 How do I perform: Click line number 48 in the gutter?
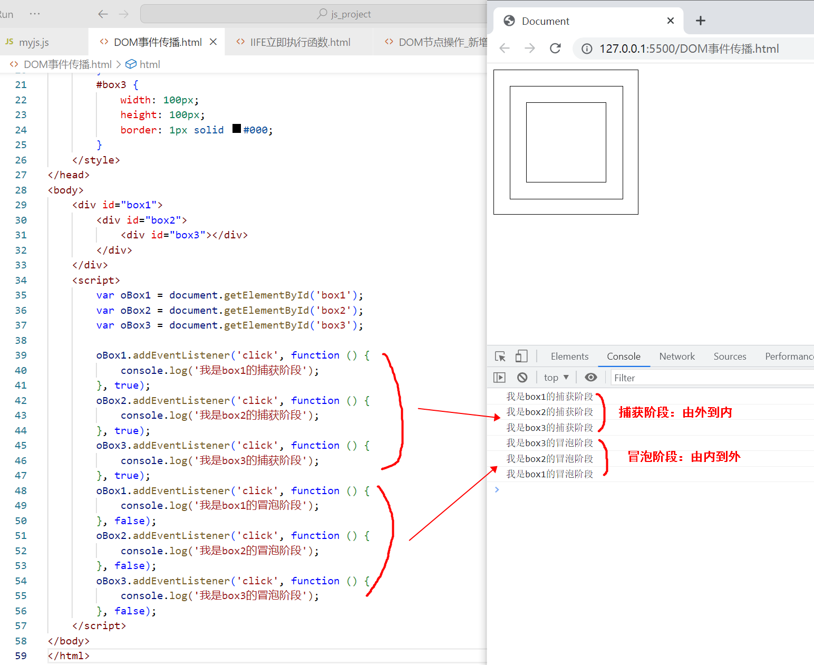pos(21,491)
